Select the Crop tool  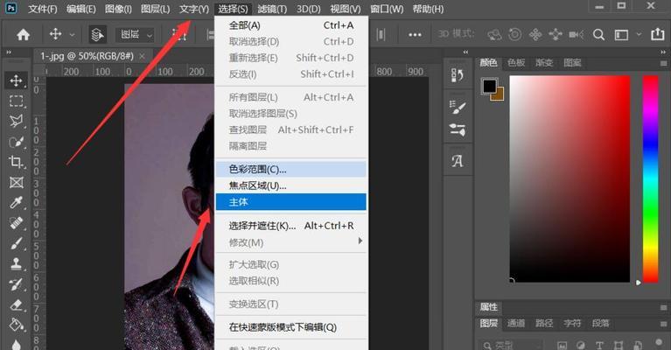17,162
